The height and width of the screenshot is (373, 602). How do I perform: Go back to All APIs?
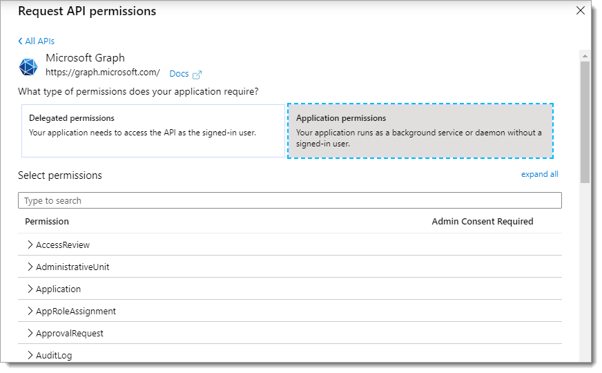coord(39,41)
